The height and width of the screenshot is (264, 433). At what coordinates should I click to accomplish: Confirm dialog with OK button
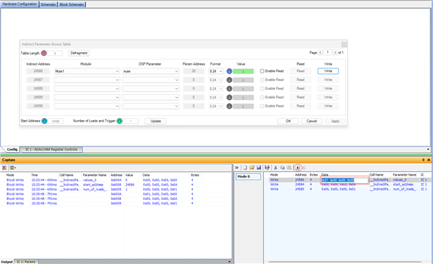pyautogui.click(x=288, y=121)
